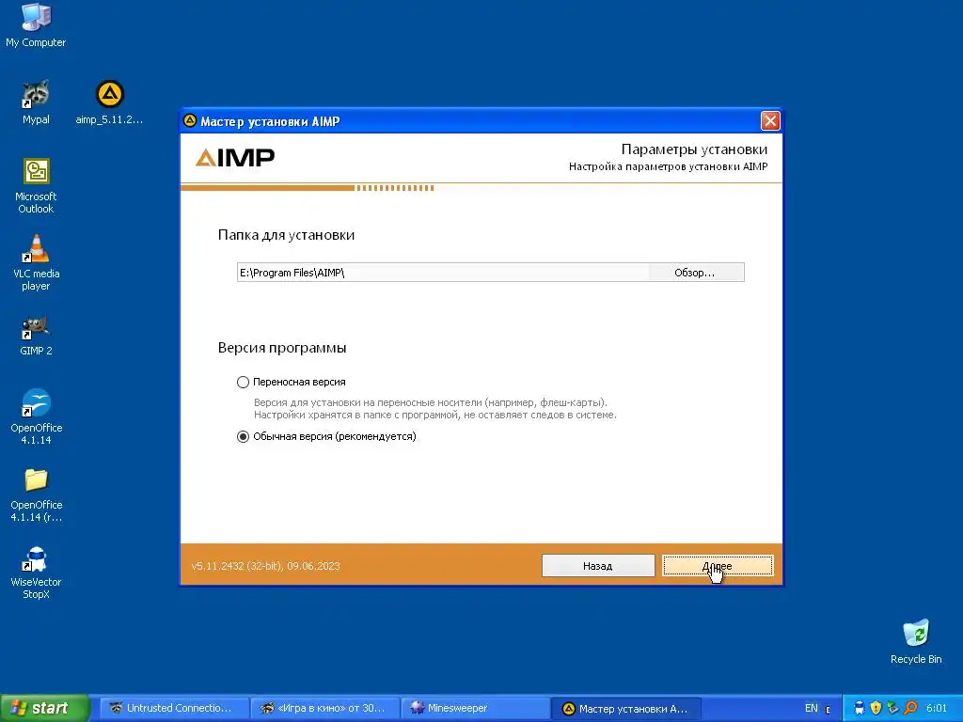The image size is (963, 722).
Task: Click the installer progress bar in header
Action: tap(308, 188)
